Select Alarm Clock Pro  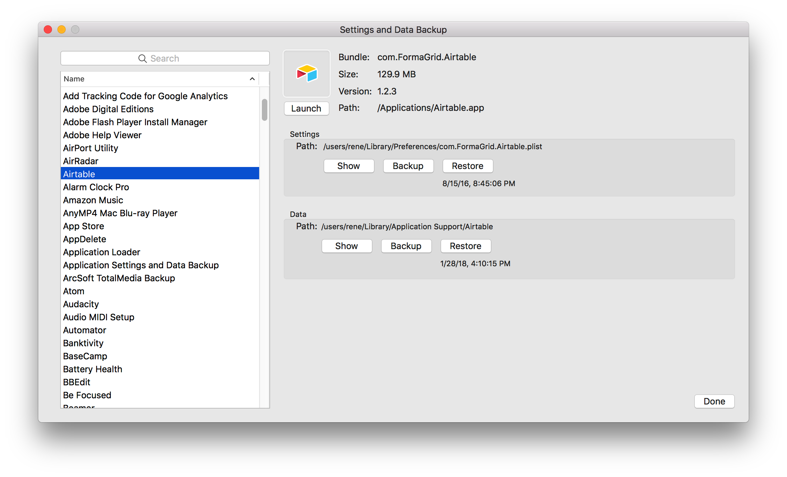coord(160,187)
